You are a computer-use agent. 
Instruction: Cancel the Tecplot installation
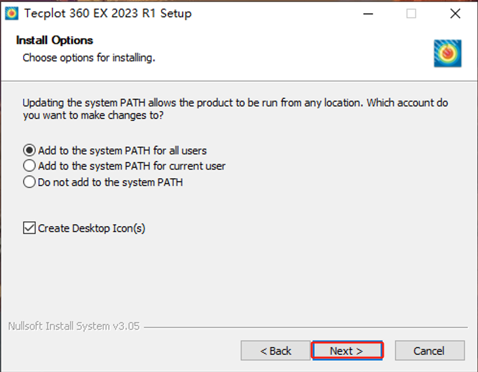click(x=430, y=350)
